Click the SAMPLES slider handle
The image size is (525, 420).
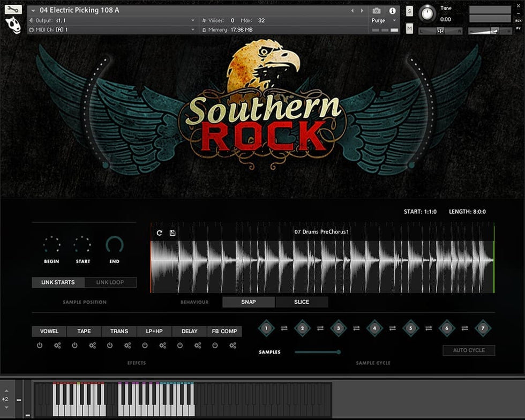[339, 352]
